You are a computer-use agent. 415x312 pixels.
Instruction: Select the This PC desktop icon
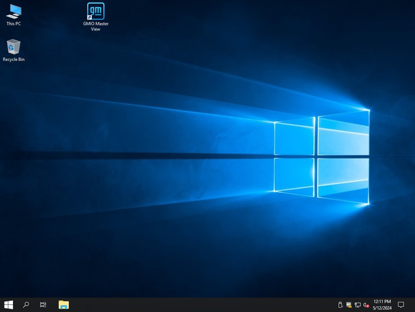coord(14,15)
